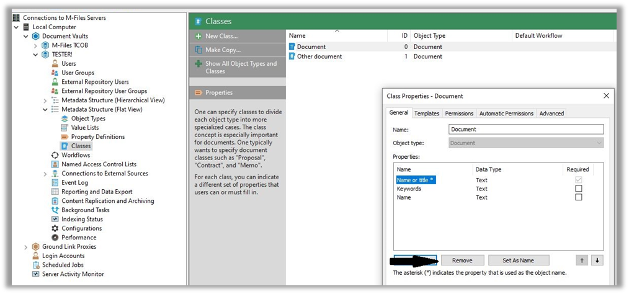
Task: Sort classes by the Name column header
Action: (x=337, y=35)
